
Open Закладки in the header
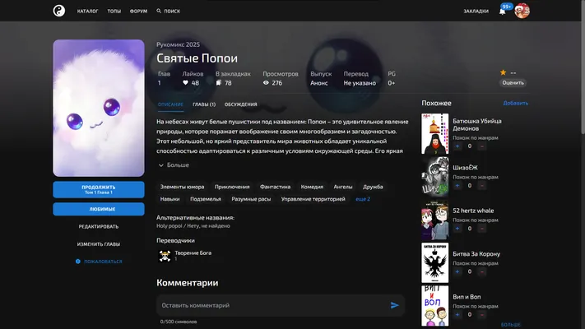(476, 12)
